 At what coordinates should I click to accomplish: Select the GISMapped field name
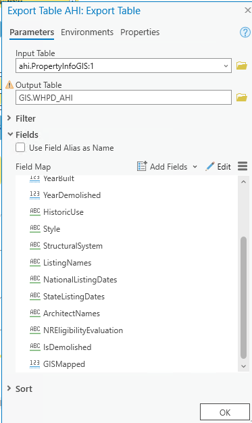pos(64,364)
